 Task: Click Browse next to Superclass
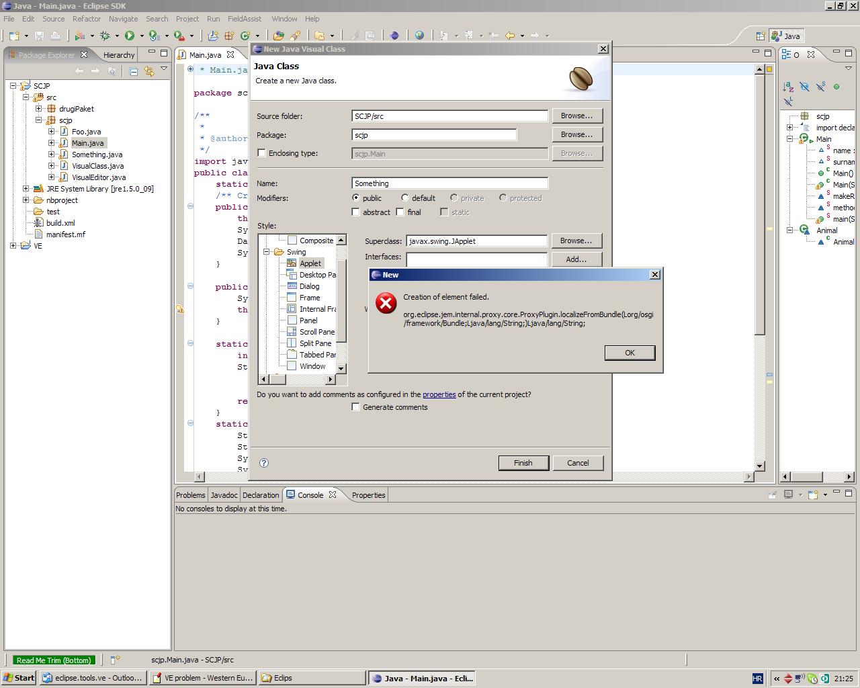[577, 241]
